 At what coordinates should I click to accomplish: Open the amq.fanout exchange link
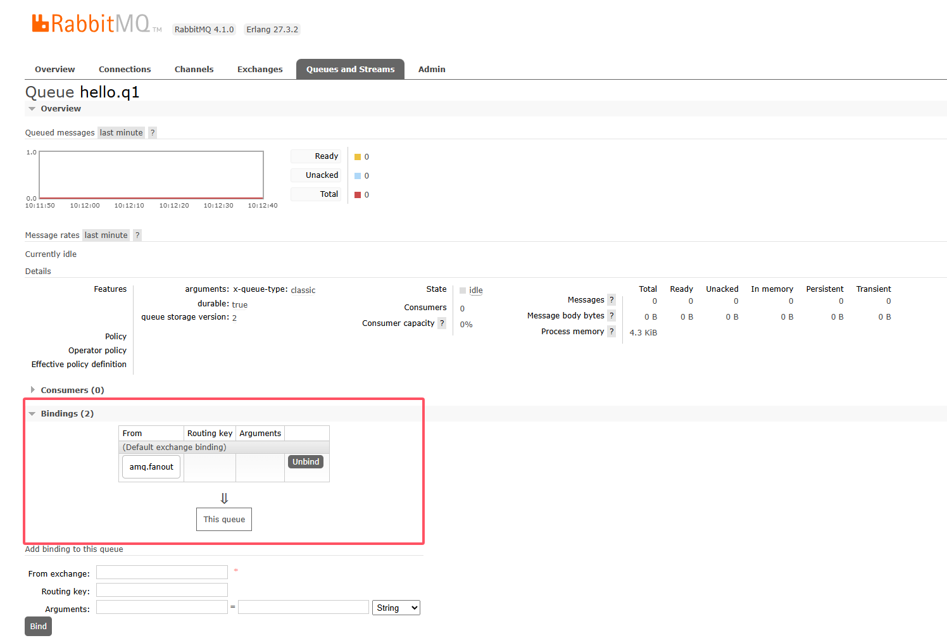coord(151,467)
